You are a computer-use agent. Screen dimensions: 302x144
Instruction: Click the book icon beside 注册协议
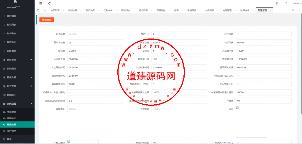(x=4, y=118)
